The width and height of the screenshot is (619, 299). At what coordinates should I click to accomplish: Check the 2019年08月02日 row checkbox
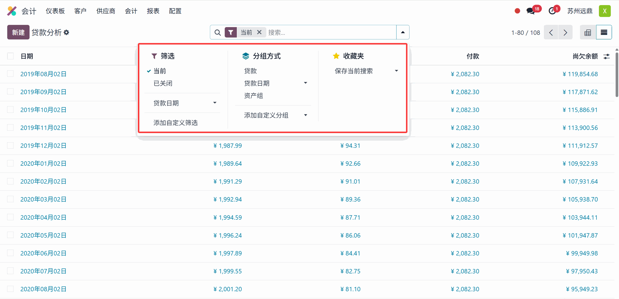[11, 74]
